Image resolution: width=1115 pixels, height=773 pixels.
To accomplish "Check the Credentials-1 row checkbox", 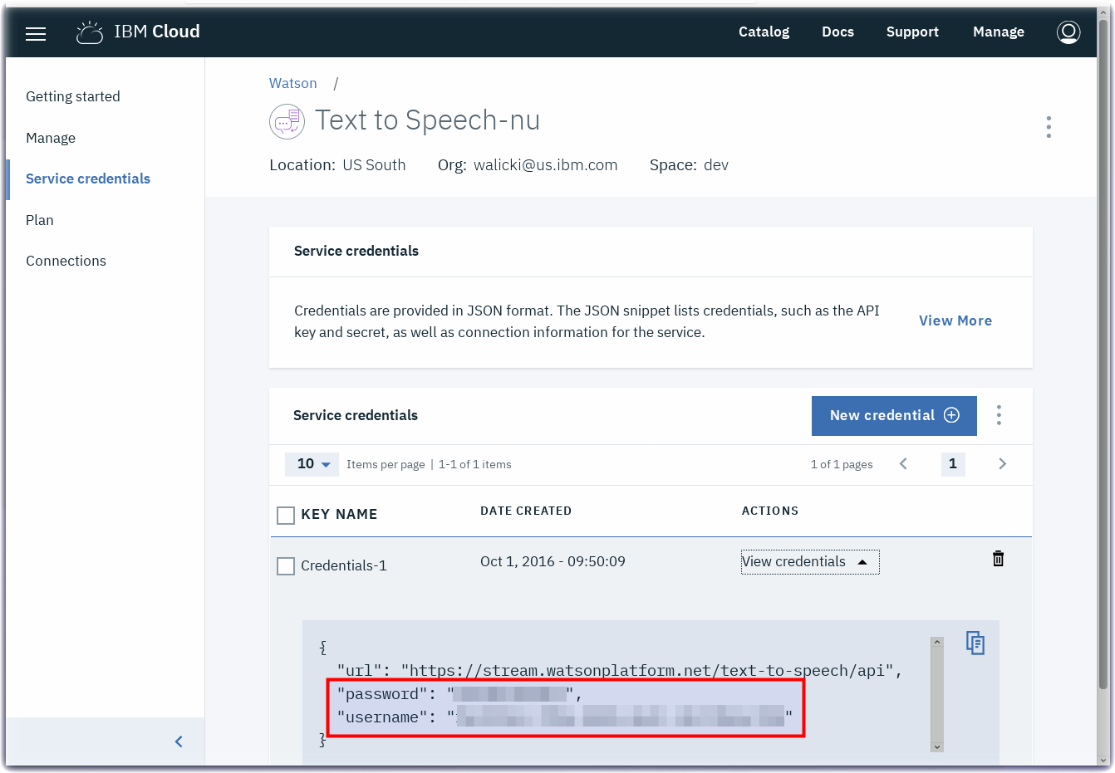I will click(x=286, y=566).
